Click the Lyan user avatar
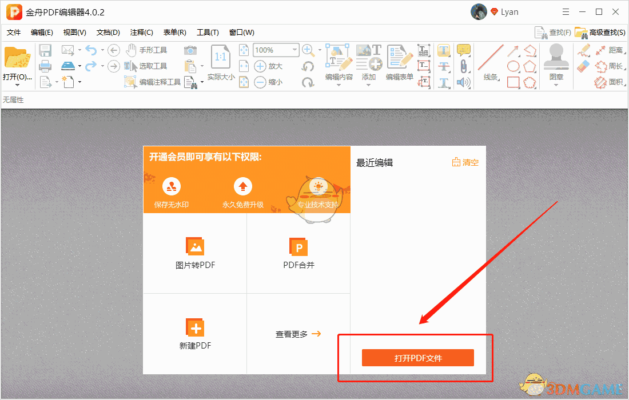 click(479, 11)
